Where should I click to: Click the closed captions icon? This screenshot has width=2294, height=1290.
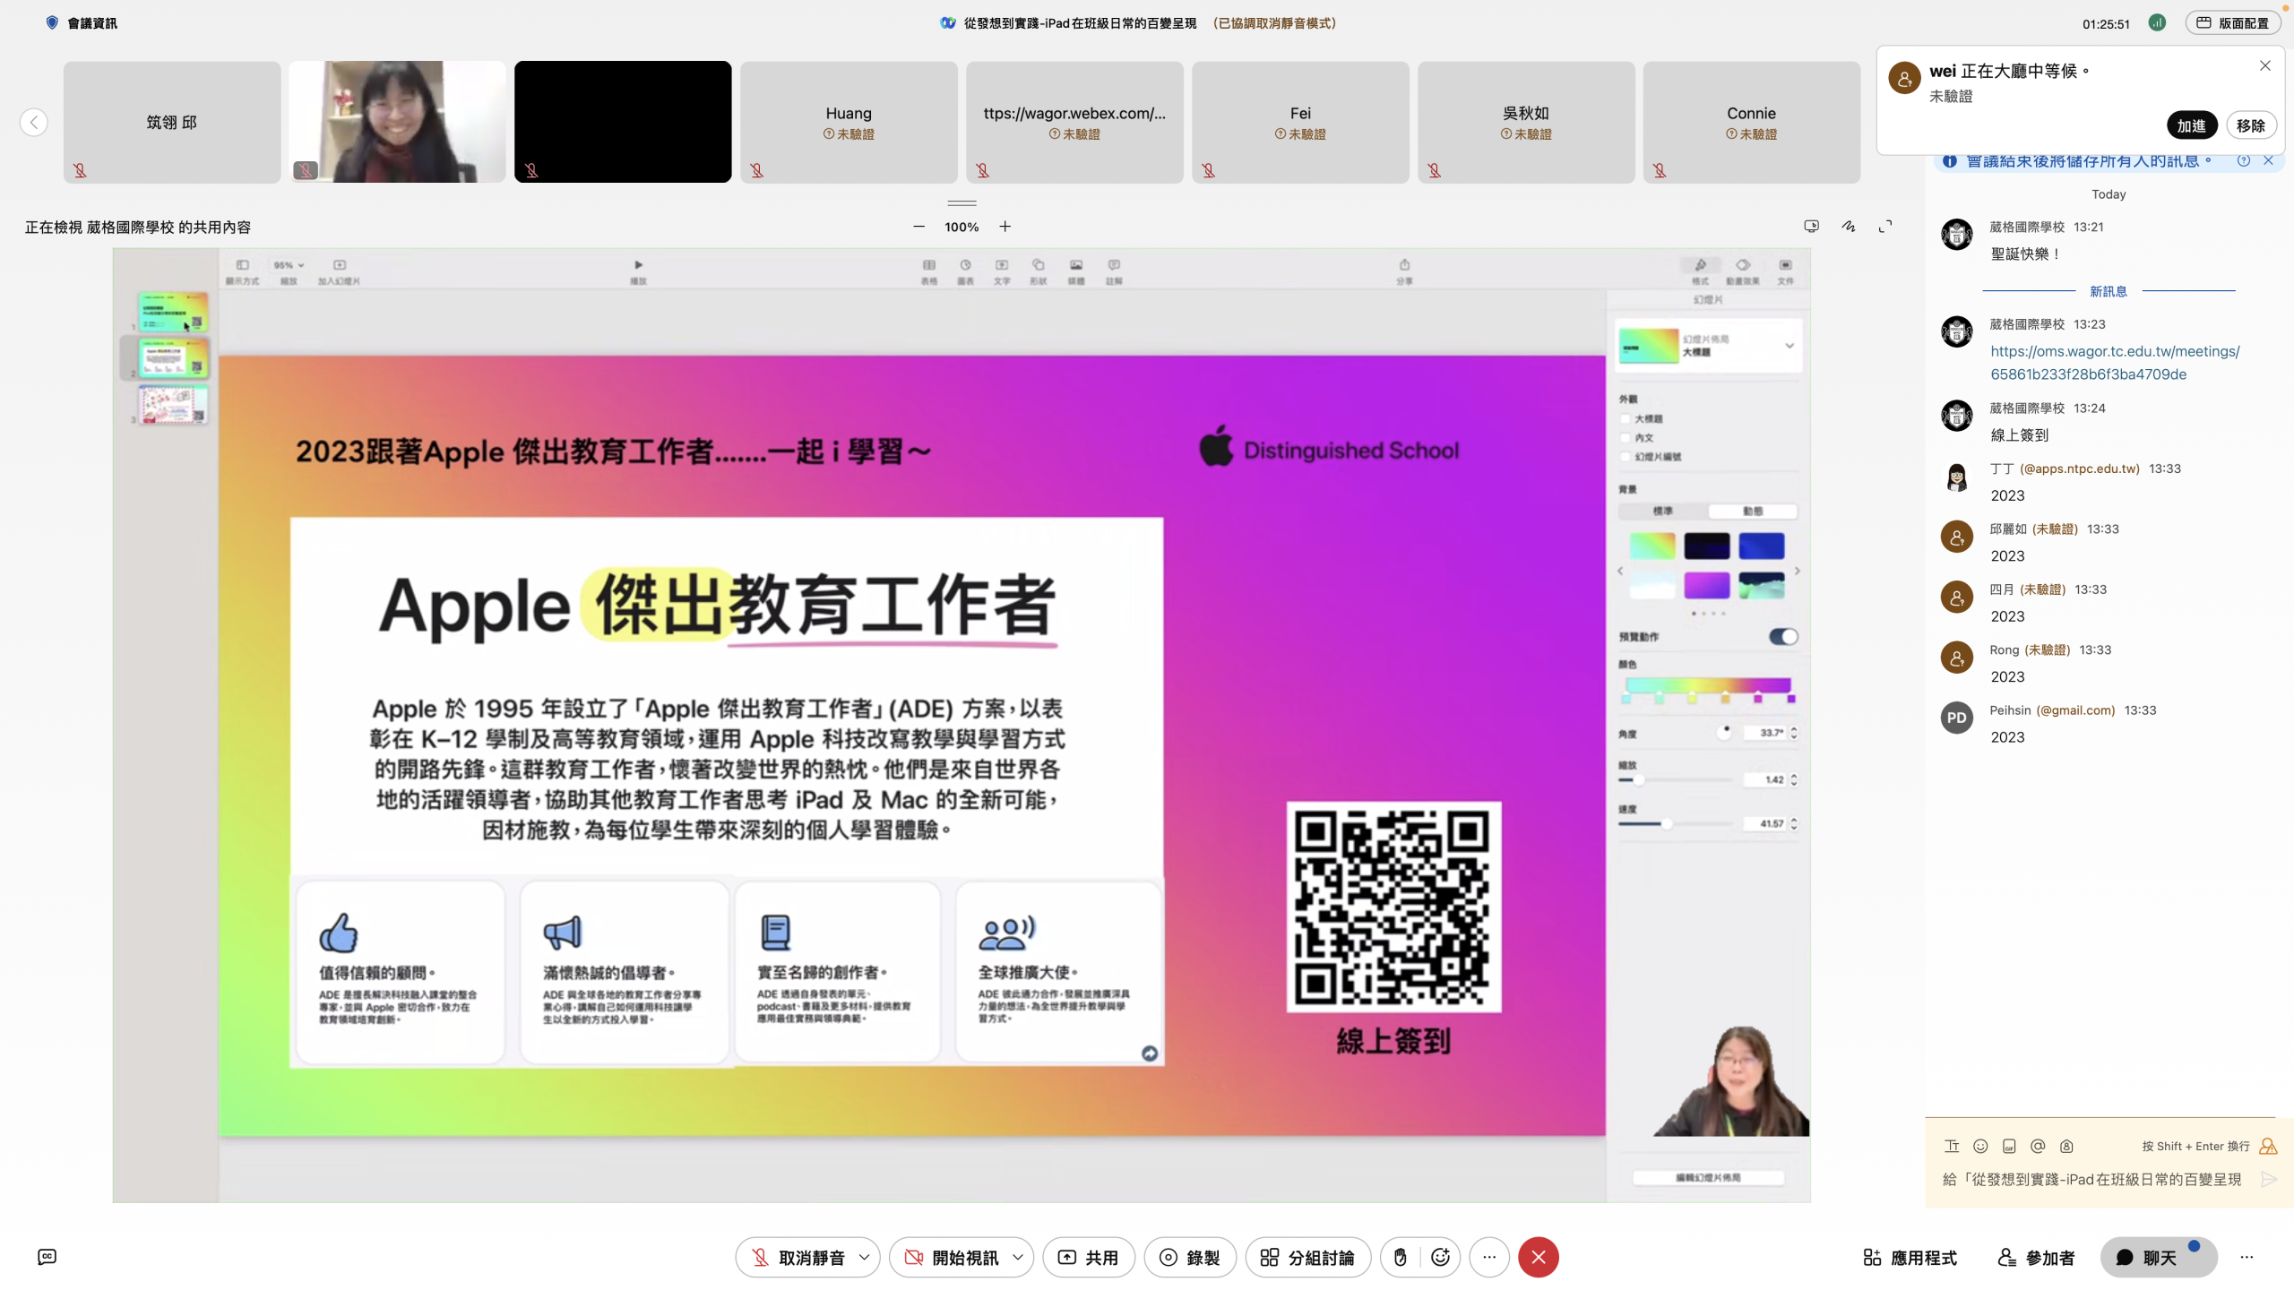click(47, 1257)
